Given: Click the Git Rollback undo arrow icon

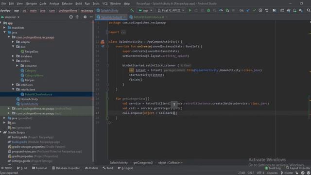Looking at the screenshot, I should pos(267,10).
